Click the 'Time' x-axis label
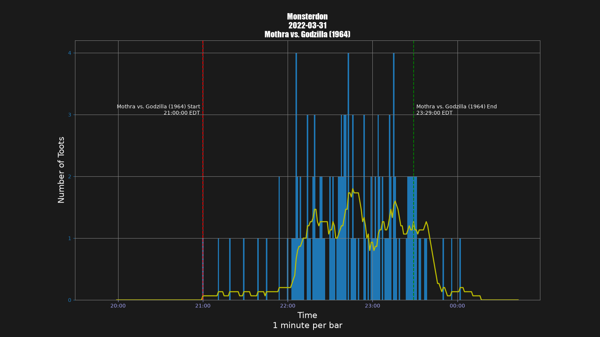The height and width of the screenshot is (337, 600). click(307, 315)
